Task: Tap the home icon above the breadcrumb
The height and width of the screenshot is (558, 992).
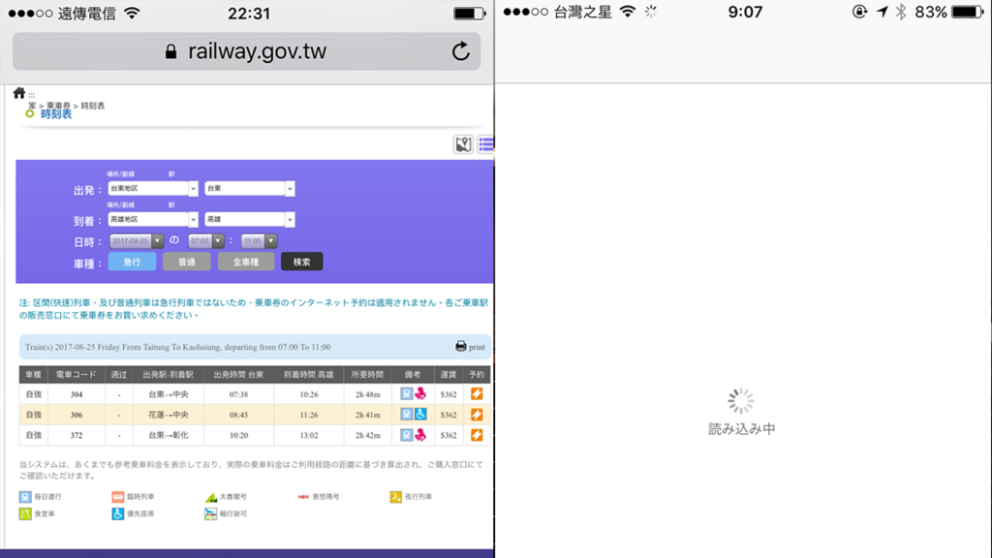Action: coord(19,93)
